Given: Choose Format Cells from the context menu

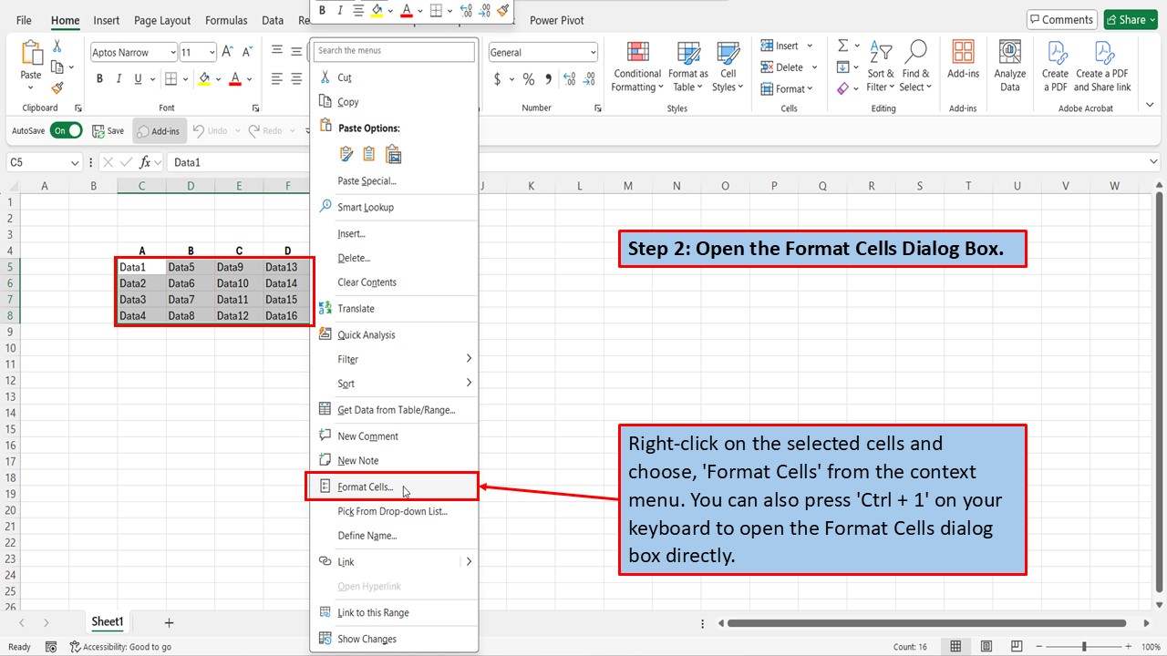Looking at the screenshot, I should click(365, 486).
